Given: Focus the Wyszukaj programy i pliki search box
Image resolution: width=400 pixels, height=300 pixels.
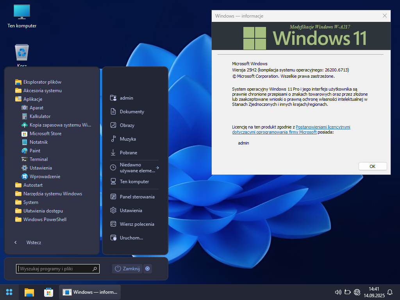Looking at the screenshot, I should click(x=55, y=269).
